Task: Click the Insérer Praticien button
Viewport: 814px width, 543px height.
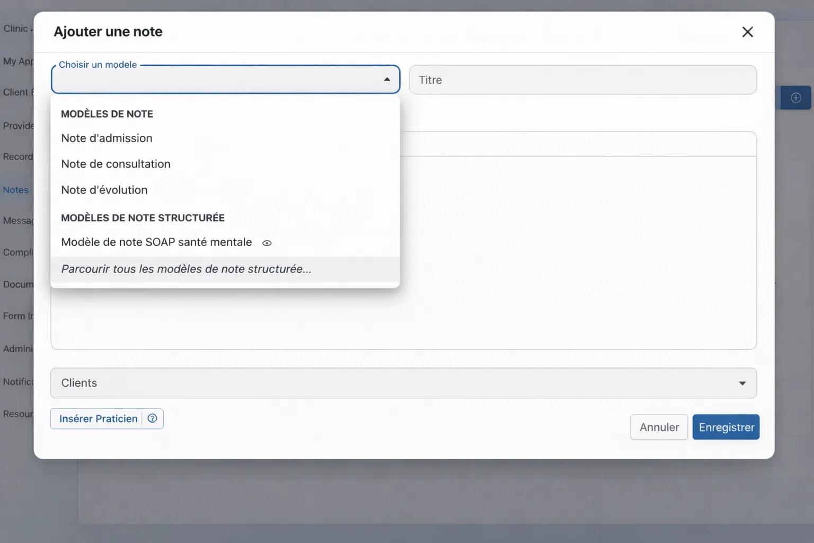Action: click(98, 418)
